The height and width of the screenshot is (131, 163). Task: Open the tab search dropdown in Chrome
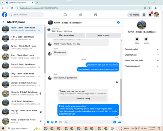(3, 3)
